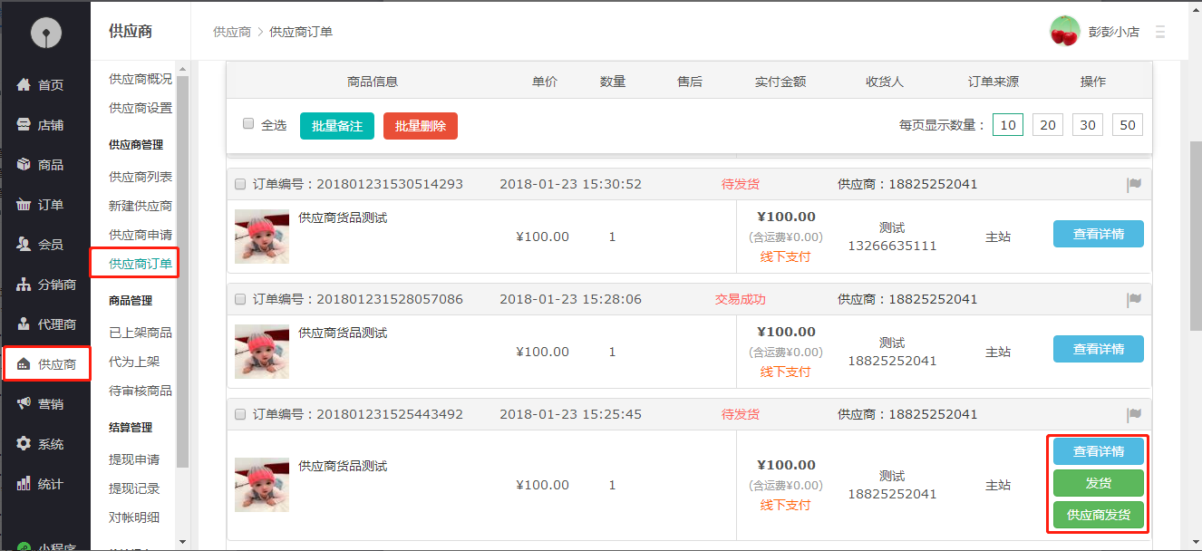1202x551 pixels.
Task: Go to 提现申请 menu item
Action: point(134,459)
